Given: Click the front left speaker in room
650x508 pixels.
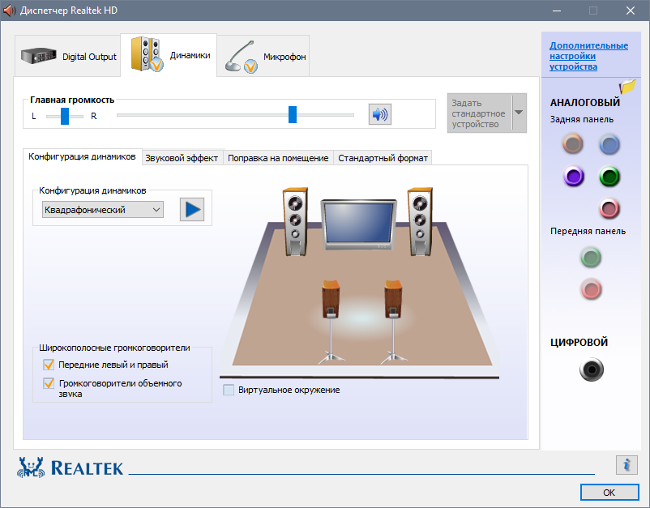Looking at the screenshot, I should [x=295, y=221].
